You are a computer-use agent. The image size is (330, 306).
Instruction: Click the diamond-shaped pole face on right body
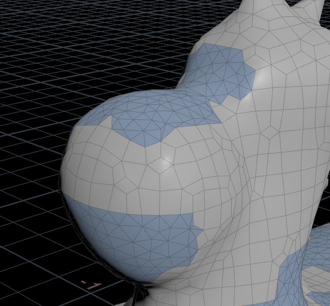pyautogui.click(x=271, y=132)
